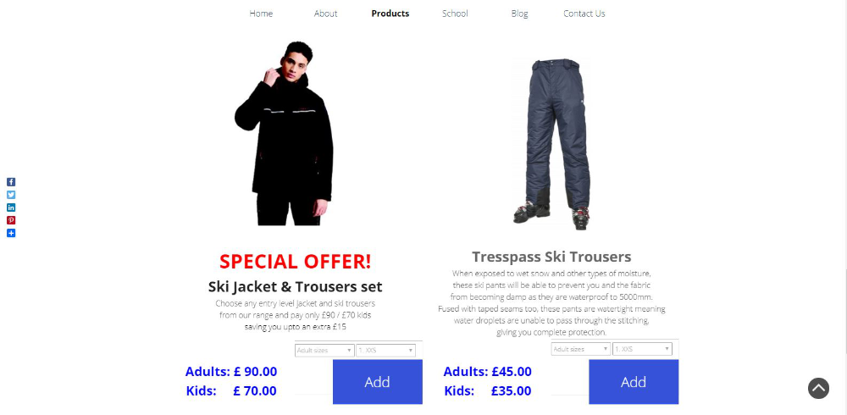The height and width of the screenshot is (415, 847).
Task: Share page via Pinterest icon
Action: click(11, 220)
